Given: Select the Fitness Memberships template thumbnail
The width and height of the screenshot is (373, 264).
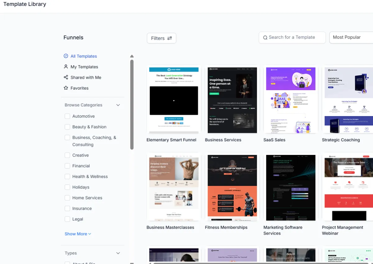Looking at the screenshot, I should click(x=232, y=188).
